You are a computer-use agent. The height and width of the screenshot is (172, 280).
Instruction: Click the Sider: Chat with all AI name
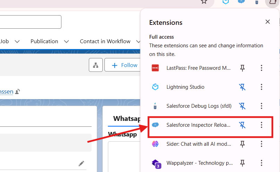click(199, 144)
